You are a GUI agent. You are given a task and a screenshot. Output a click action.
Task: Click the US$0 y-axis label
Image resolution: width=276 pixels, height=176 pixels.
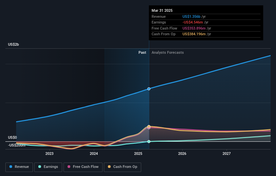12,137
